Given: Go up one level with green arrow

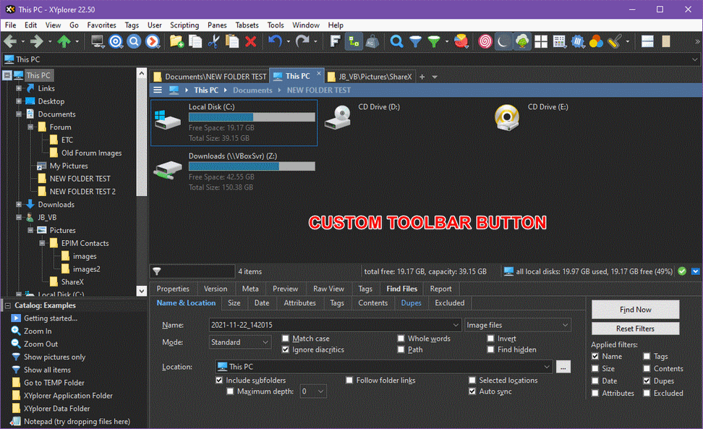Looking at the screenshot, I should point(64,42).
